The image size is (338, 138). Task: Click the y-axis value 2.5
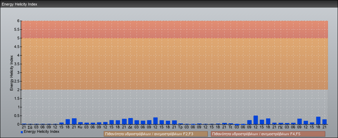tap(17, 81)
